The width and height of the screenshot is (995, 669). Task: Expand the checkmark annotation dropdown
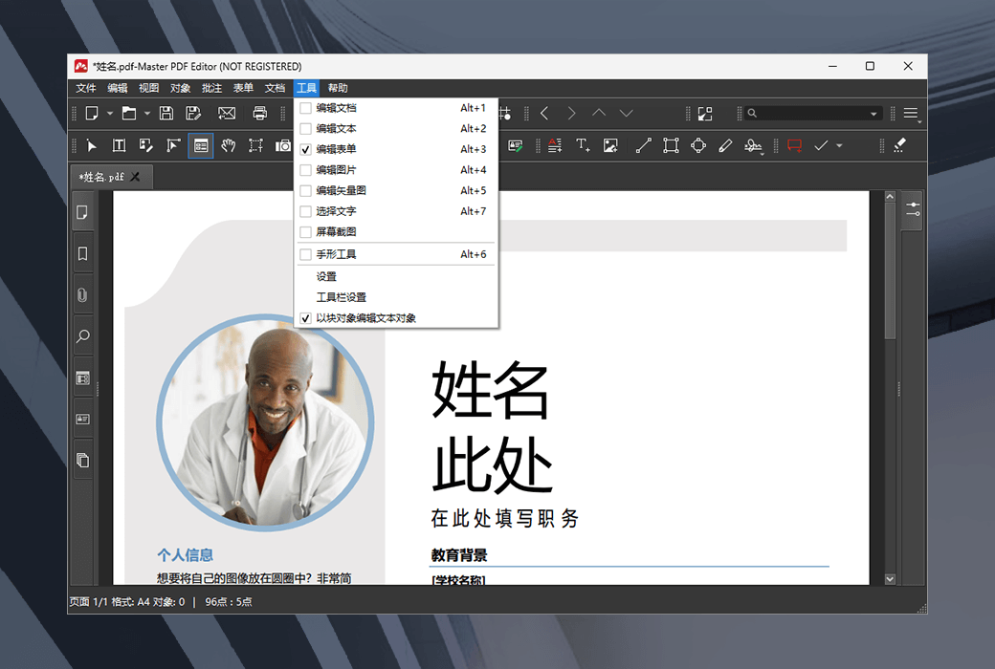837,145
